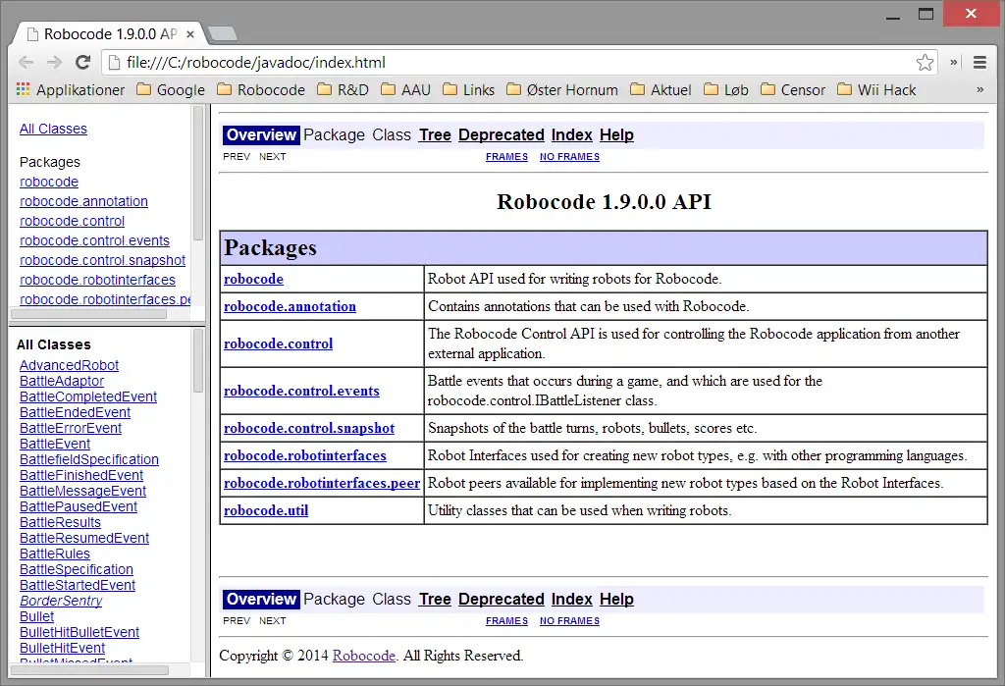The width and height of the screenshot is (1005, 686).
Task: Click the top NO FRAMES link
Action: 570,157
